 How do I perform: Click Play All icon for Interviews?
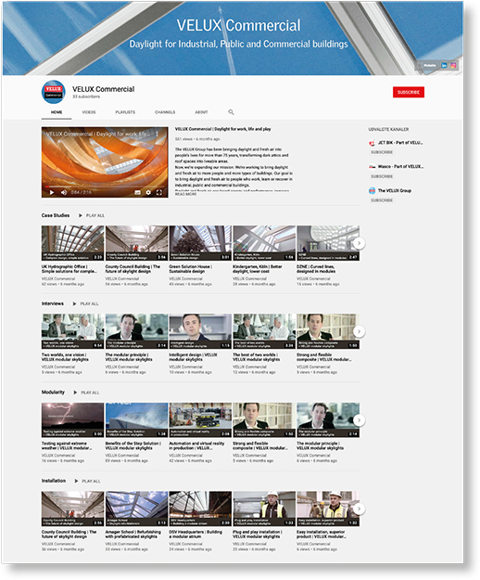(74, 303)
